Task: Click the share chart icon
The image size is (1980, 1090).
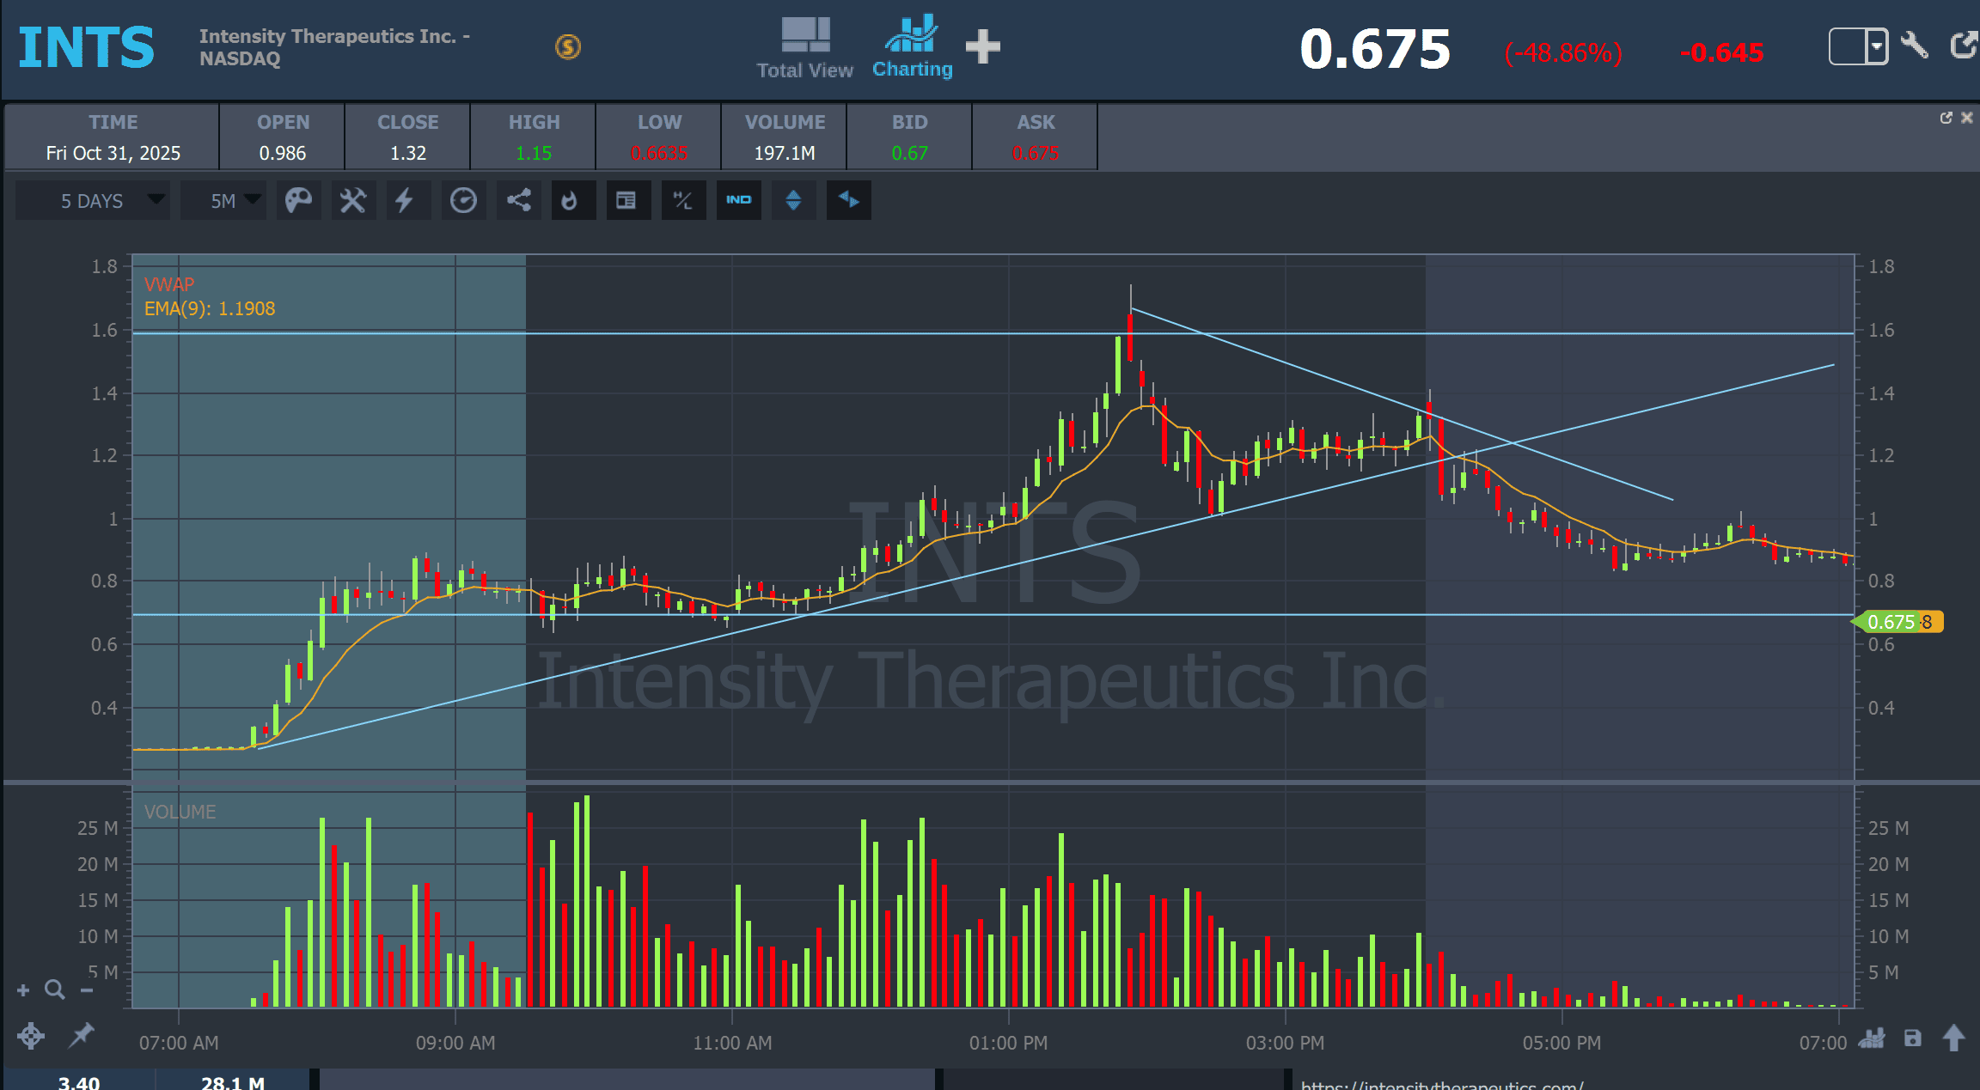Action: pyautogui.click(x=518, y=200)
